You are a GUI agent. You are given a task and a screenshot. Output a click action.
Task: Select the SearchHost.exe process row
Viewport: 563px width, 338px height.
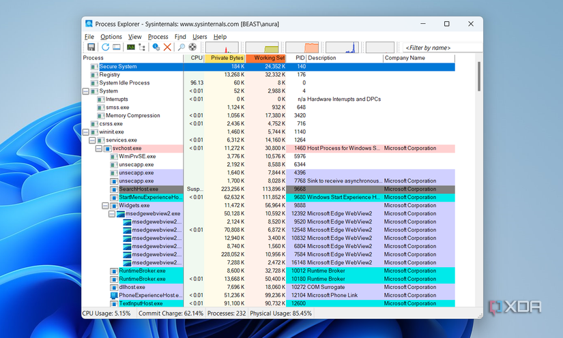click(139, 189)
